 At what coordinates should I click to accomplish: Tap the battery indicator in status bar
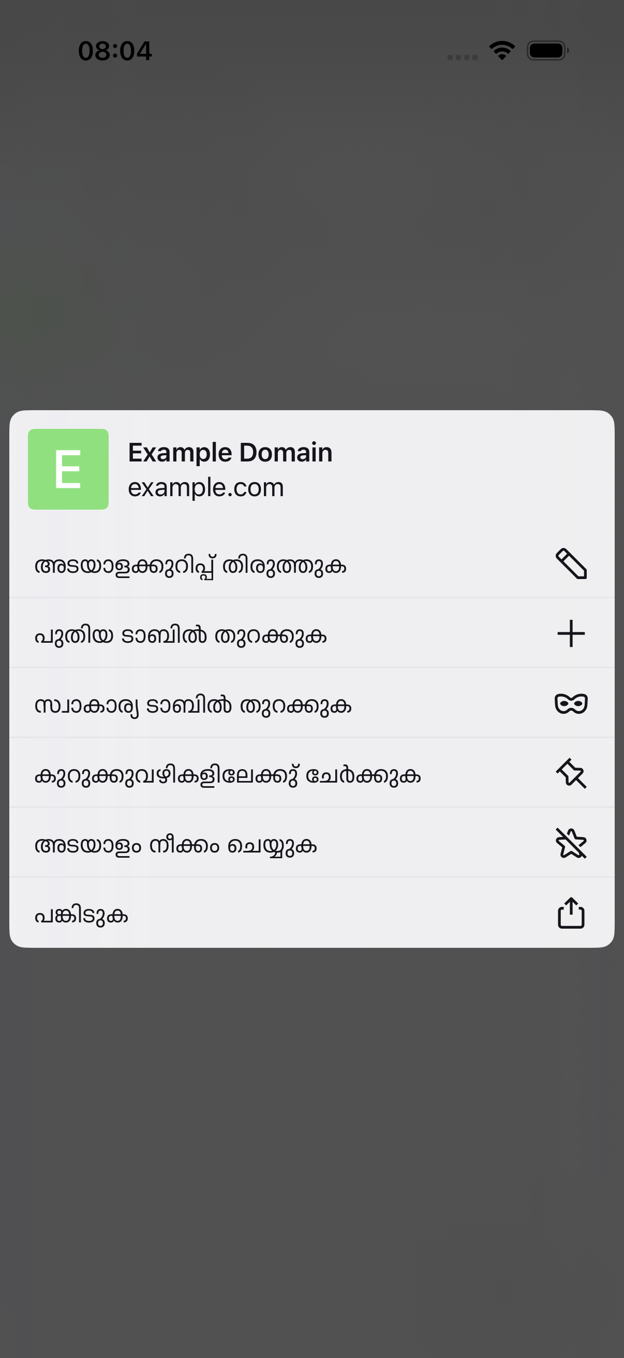coord(547,51)
